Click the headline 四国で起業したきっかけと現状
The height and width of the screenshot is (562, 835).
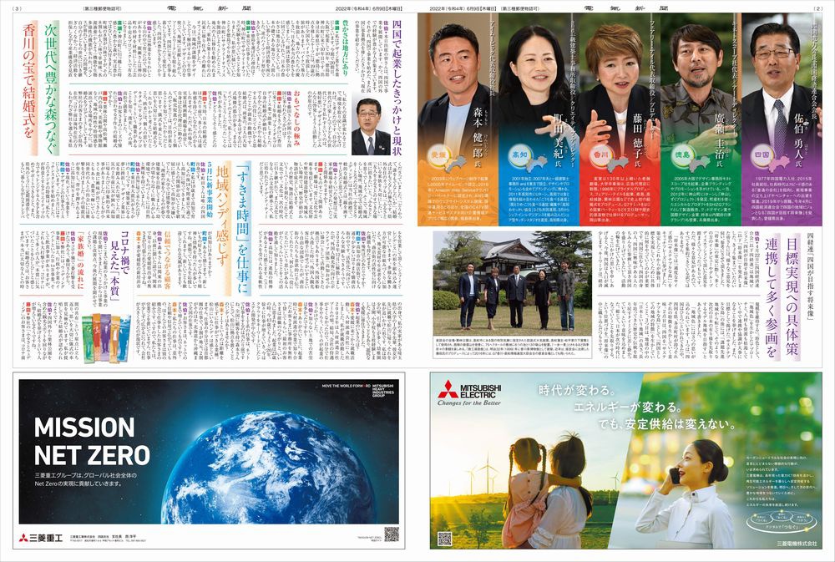coord(397,88)
